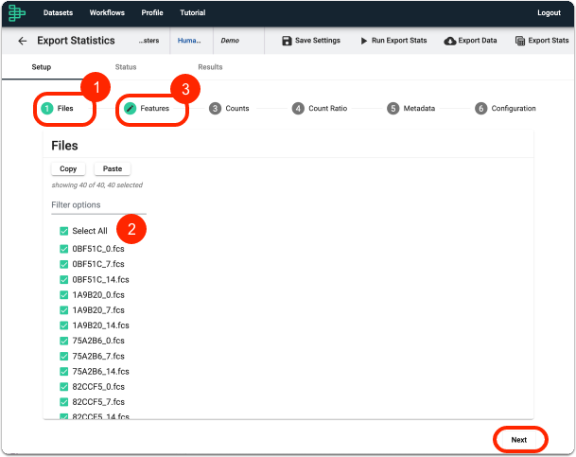Select step 5 Metadata circle icon
The image size is (576, 457).
(x=393, y=109)
